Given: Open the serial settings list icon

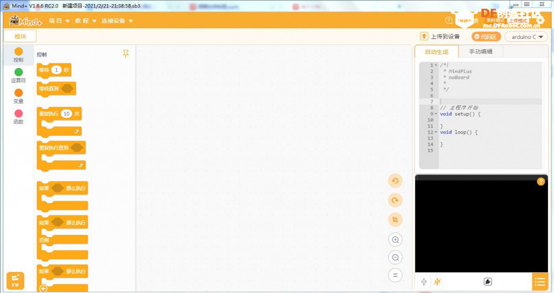Looking at the screenshot, I should click(x=540, y=282).
